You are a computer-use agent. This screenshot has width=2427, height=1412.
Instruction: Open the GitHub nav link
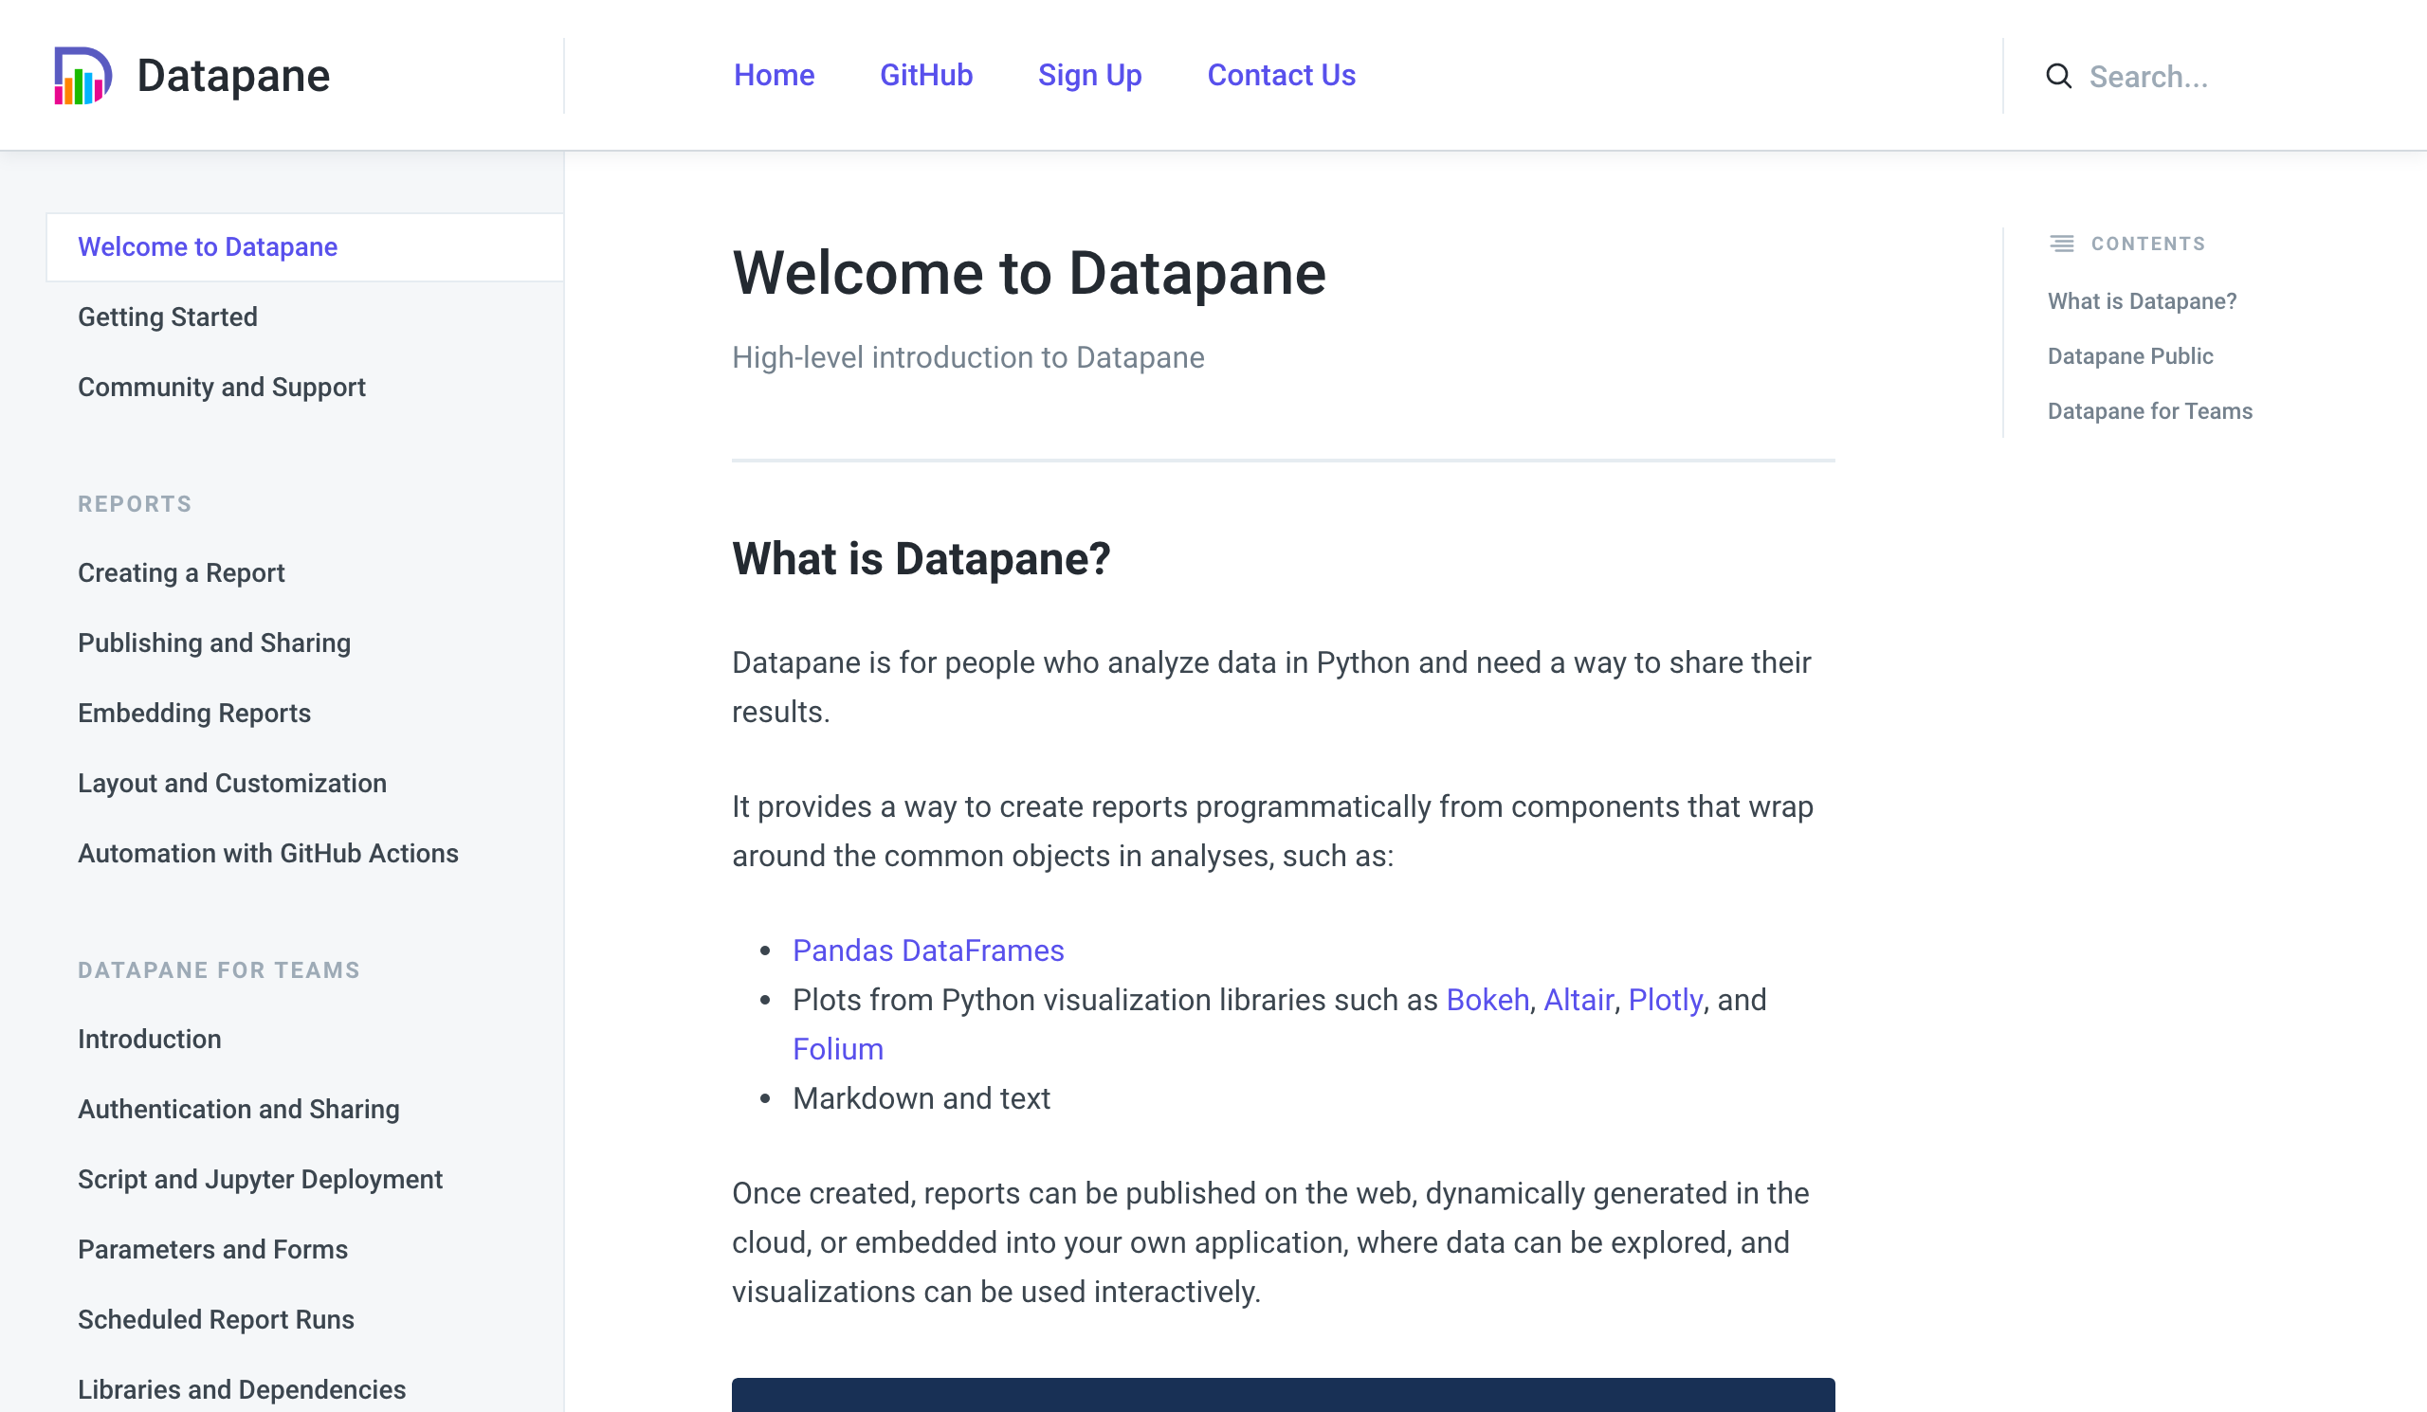click(925, 75)
